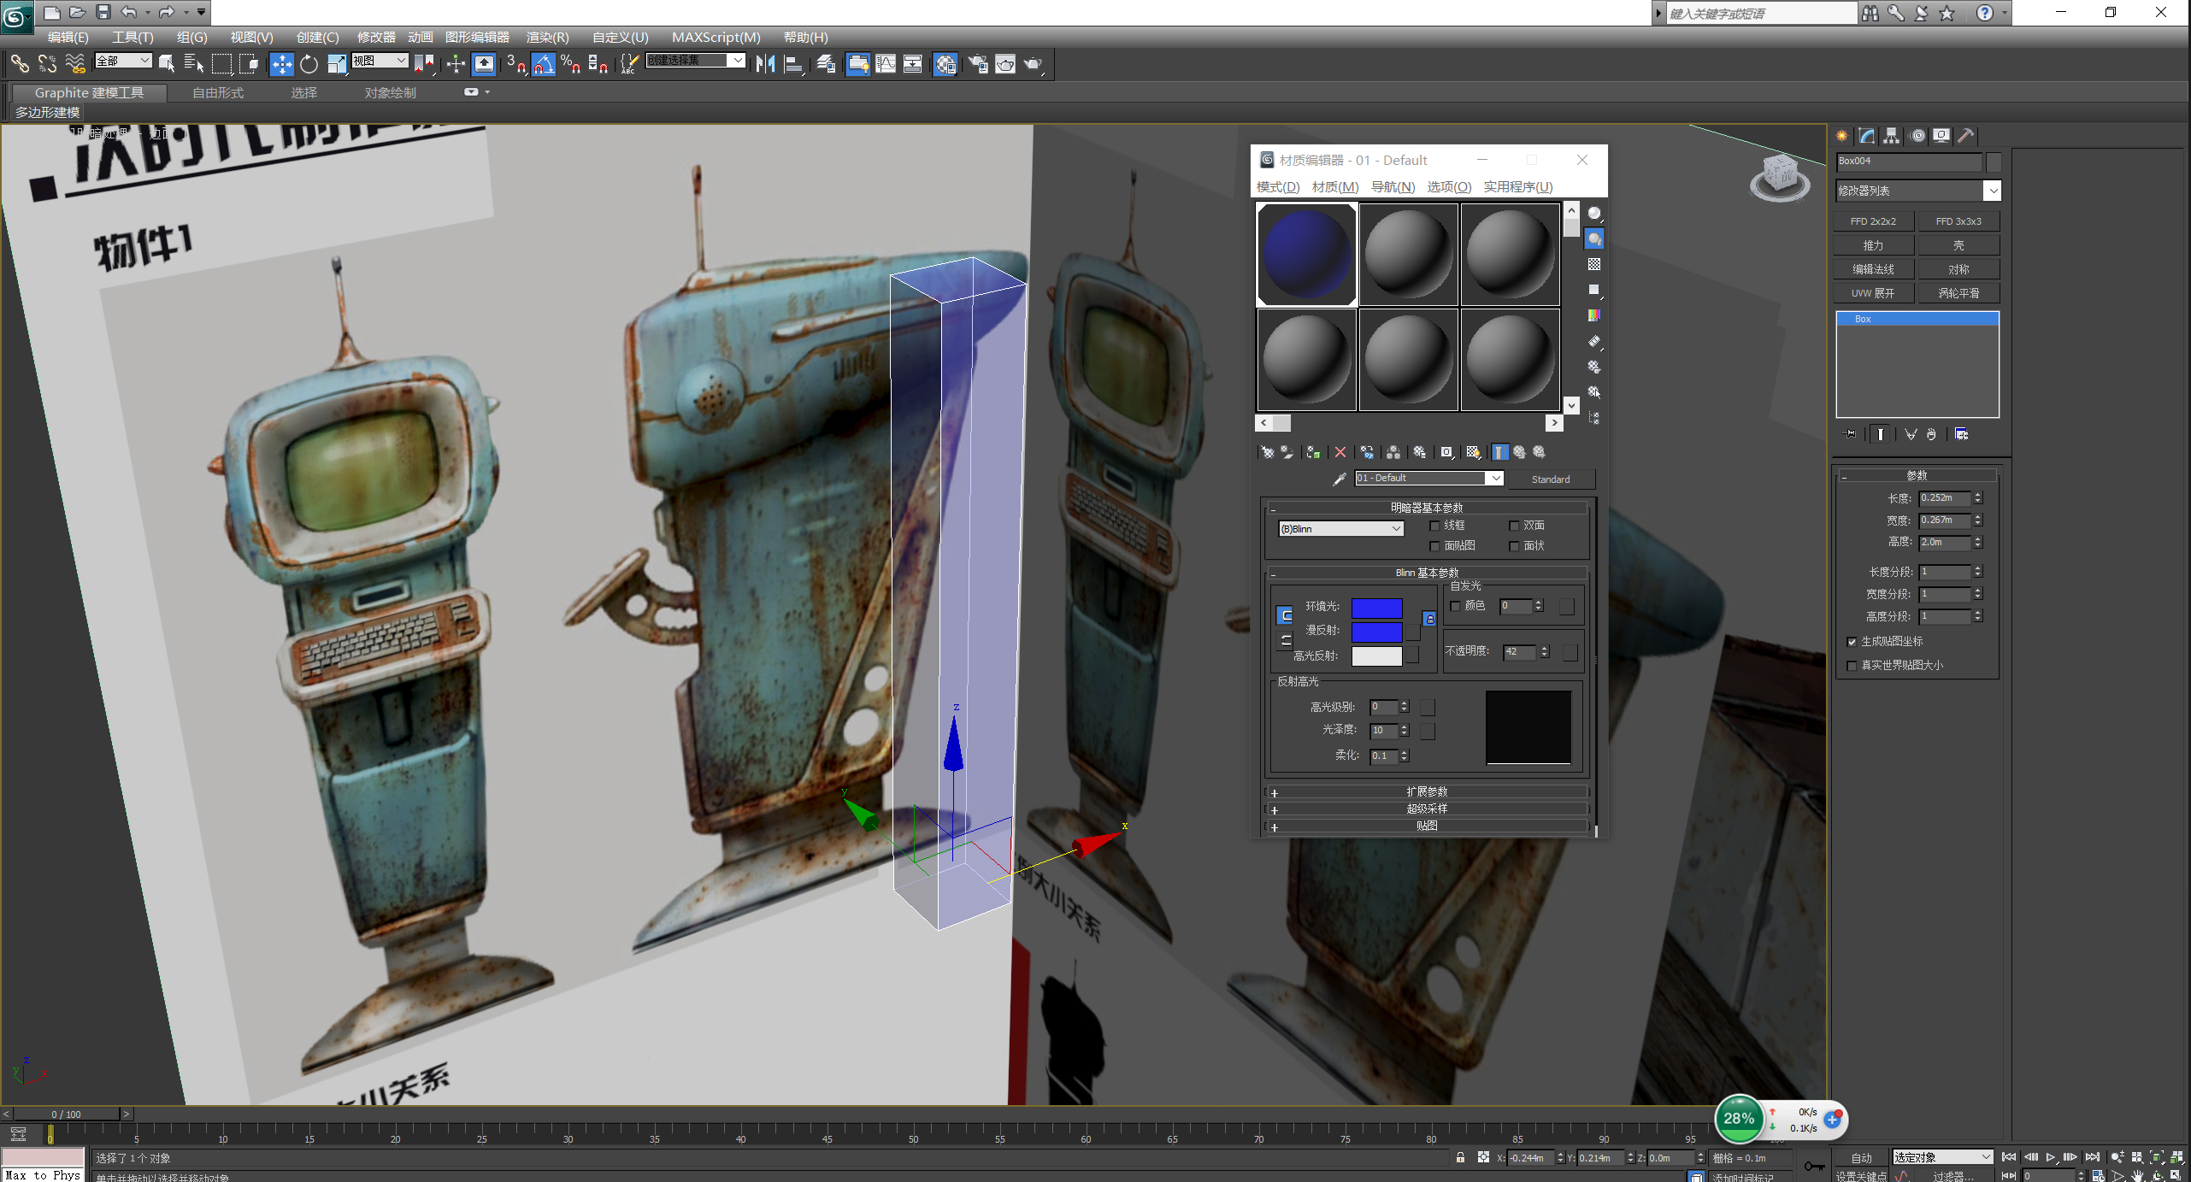Open the (B)Blinn shader dropdown
2191x1182 pixels.
tap(1340, 529)
